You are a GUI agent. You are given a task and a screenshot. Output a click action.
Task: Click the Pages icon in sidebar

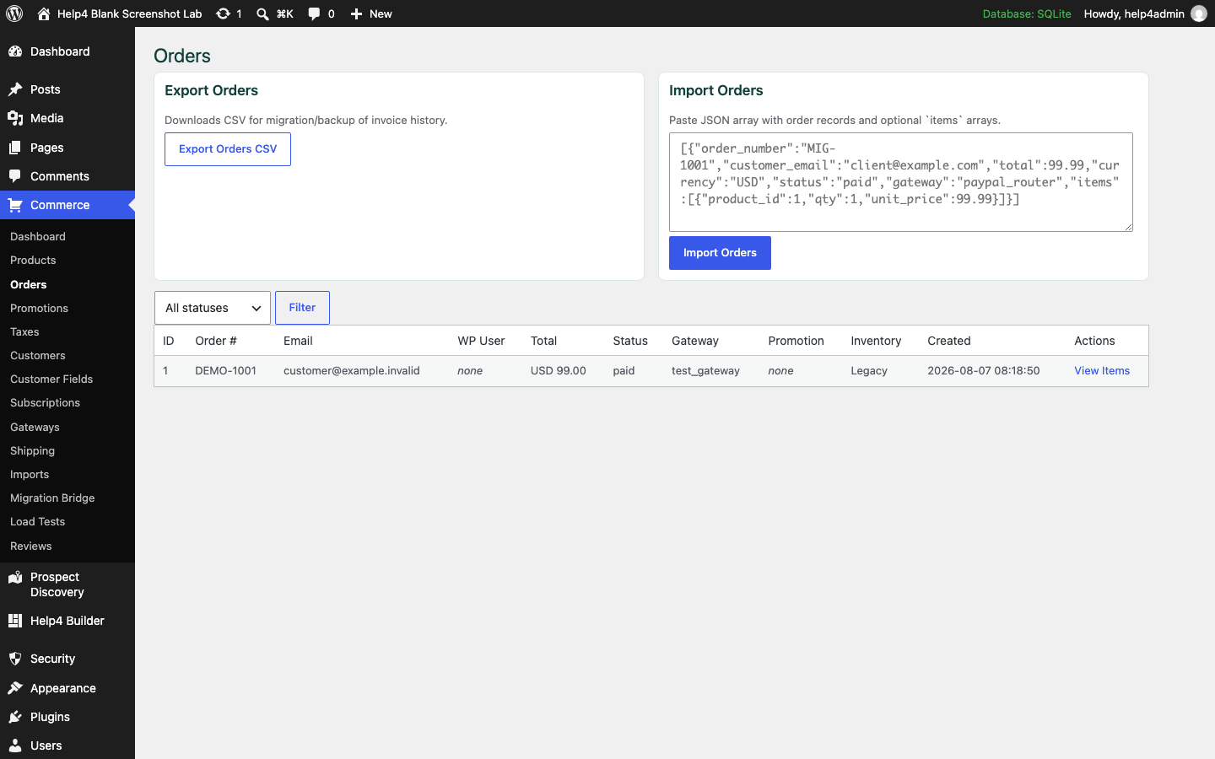15,148
